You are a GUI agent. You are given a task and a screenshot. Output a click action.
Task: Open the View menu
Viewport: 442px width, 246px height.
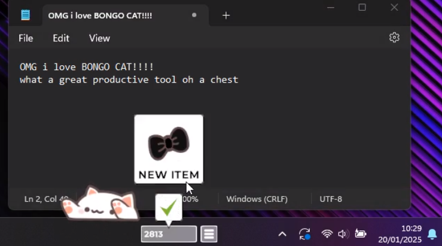pyautogui.click(x=99, y=38)
